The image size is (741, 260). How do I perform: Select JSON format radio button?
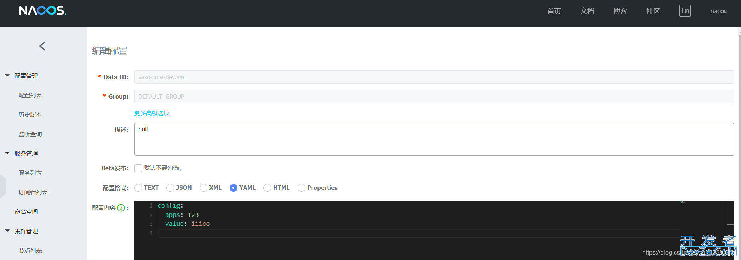170,188
